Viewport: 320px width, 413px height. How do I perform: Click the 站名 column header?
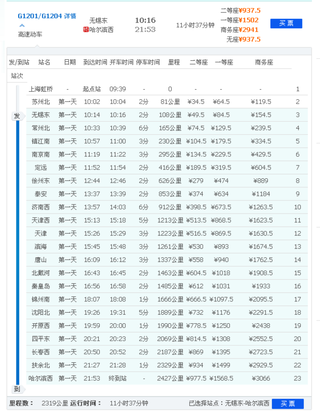pyautogui.click(x=44, y=62)
